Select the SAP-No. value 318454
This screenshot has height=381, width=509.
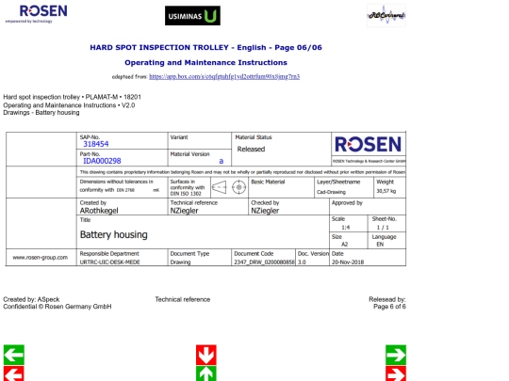pos(96,144)
